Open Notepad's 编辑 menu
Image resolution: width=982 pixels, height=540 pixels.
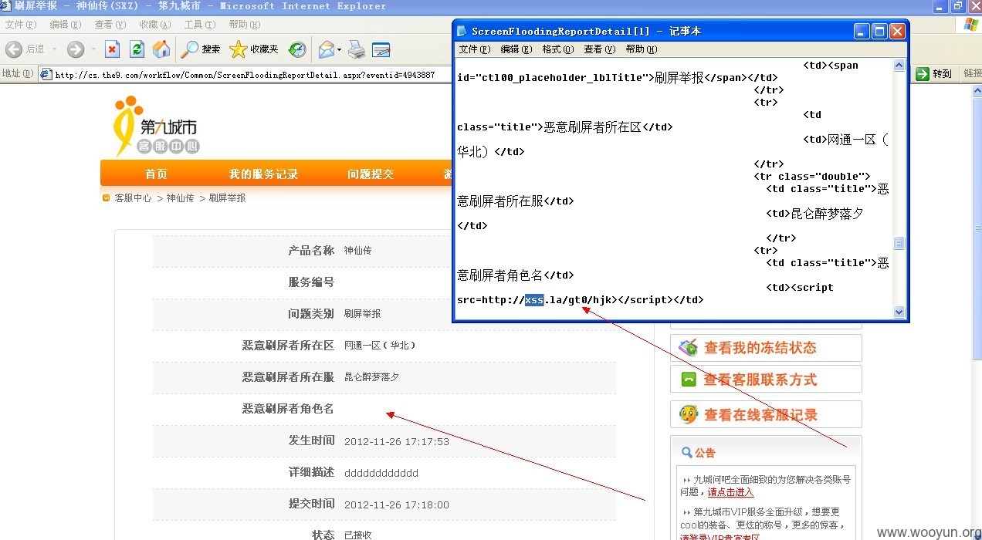516,49
